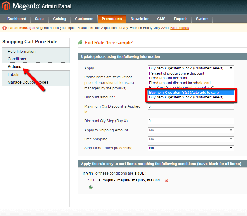
Task: Click the latest message warning icon
Action: pyautogui.click(x=5, y=28)
